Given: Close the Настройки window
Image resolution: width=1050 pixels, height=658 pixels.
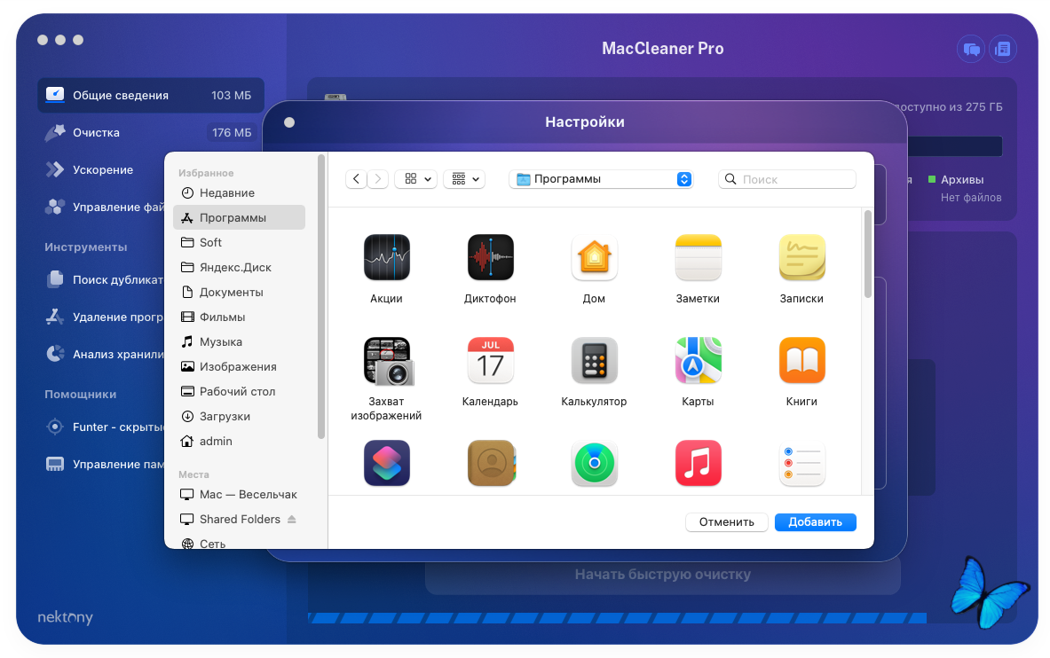Looking at the screenshot, I should click(x=289, y=122).
